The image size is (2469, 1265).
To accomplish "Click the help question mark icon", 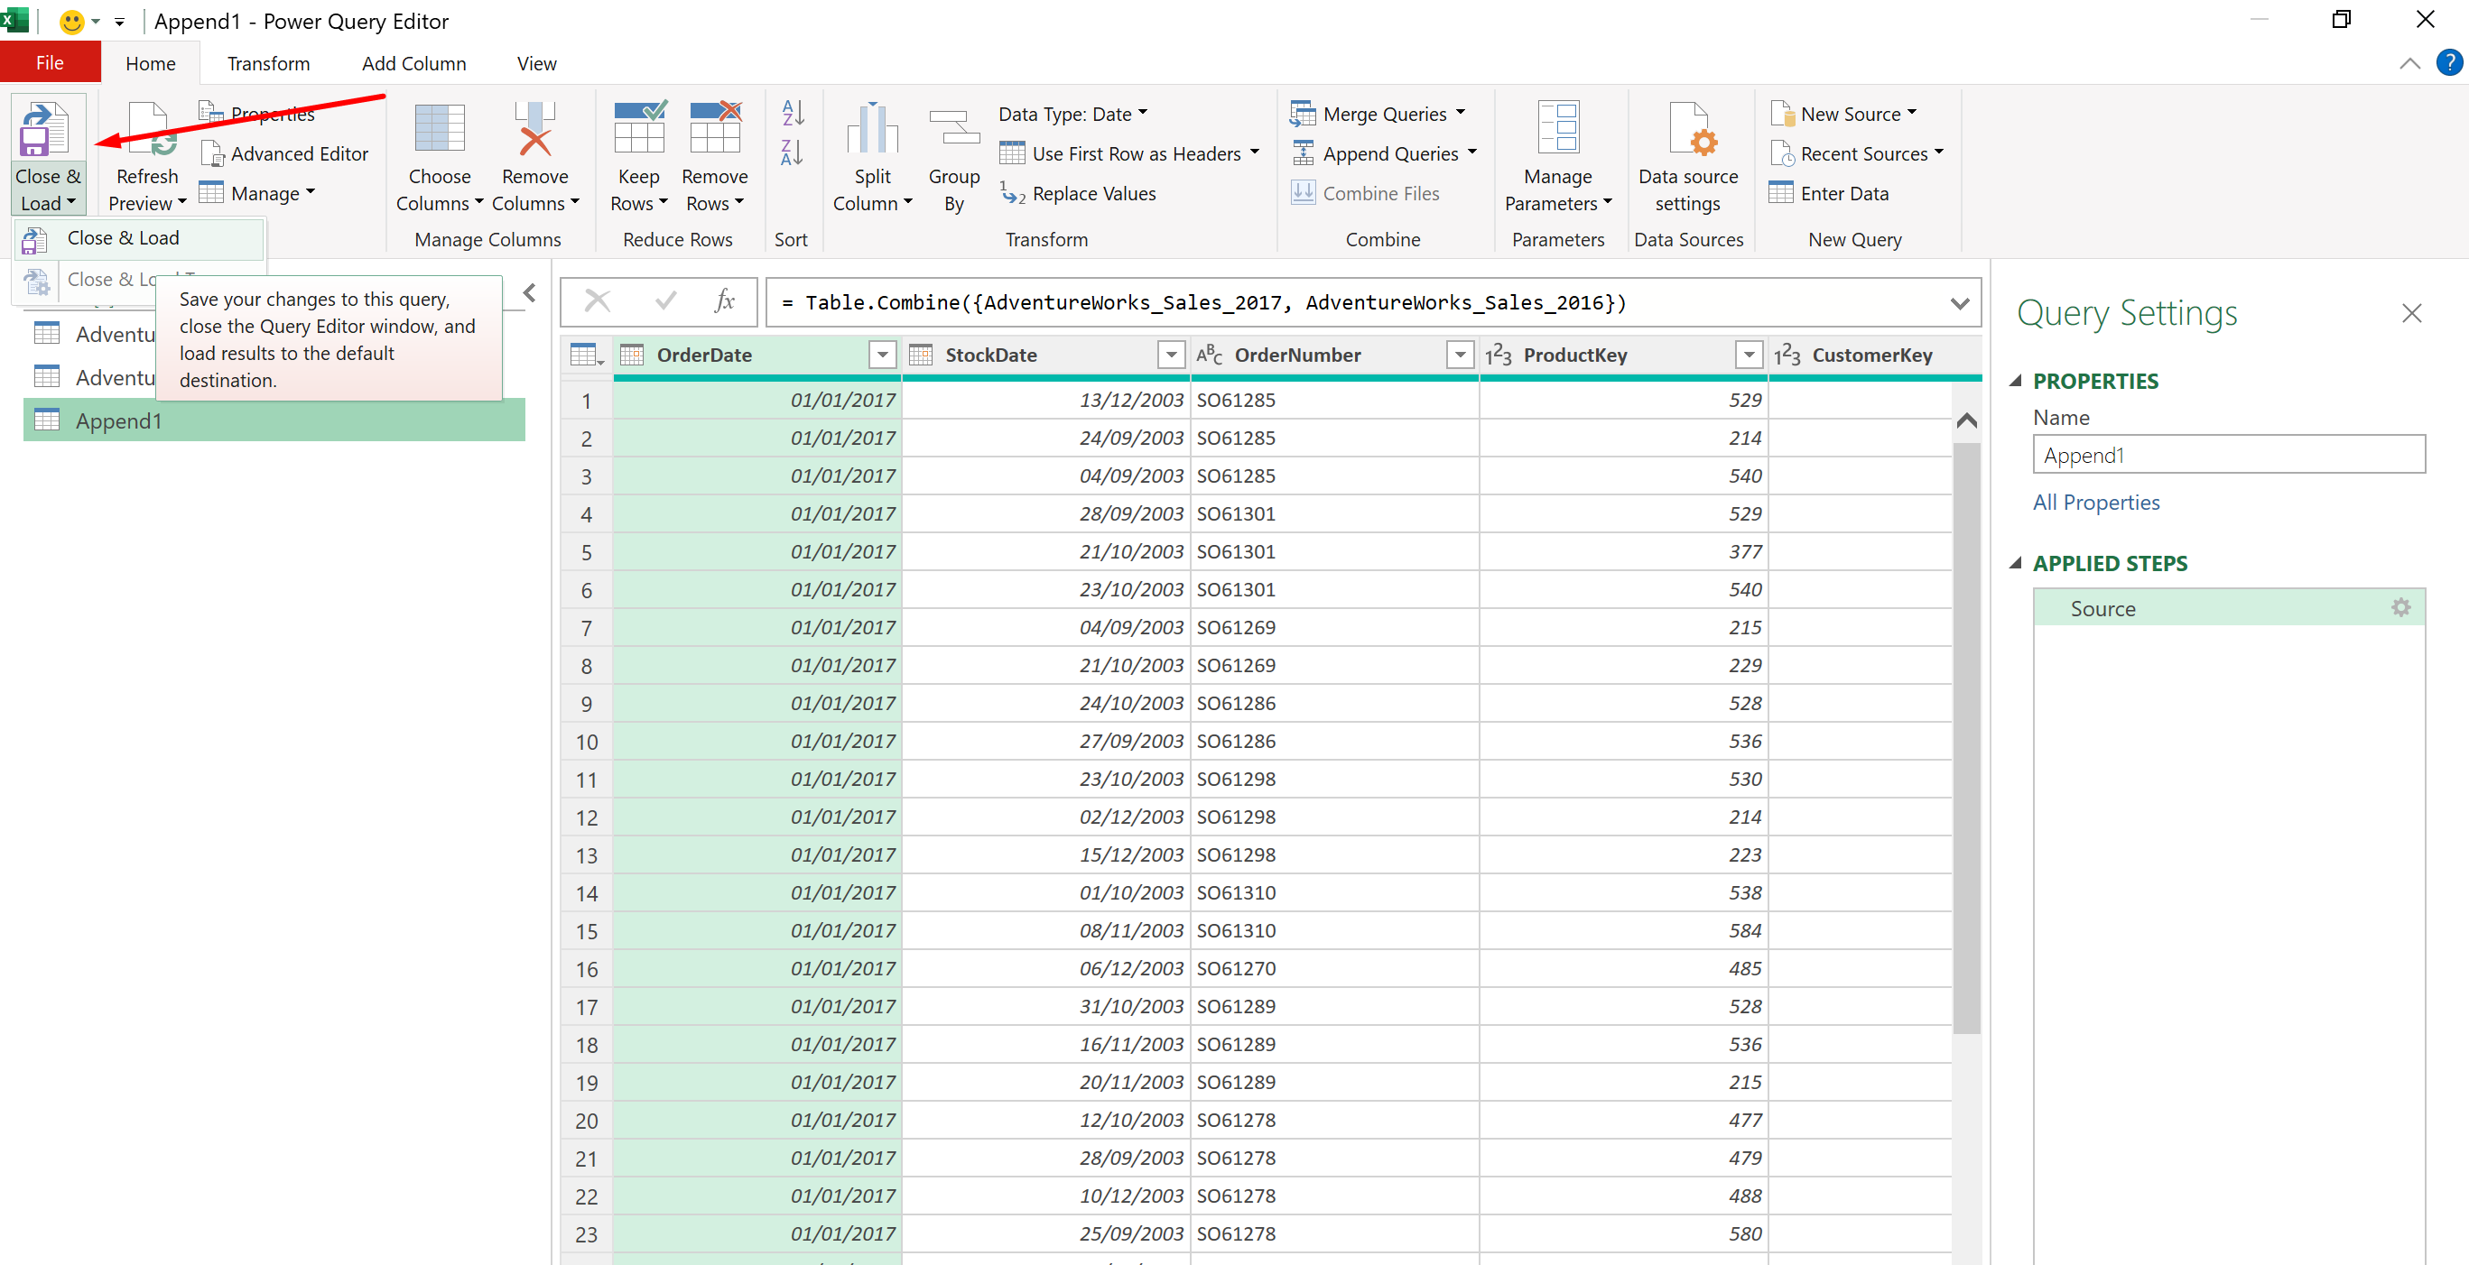I will pyautogui.click(x=2449, y=63).
